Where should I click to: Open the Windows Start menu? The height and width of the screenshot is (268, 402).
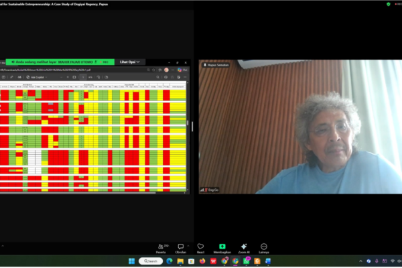point(131,261)
